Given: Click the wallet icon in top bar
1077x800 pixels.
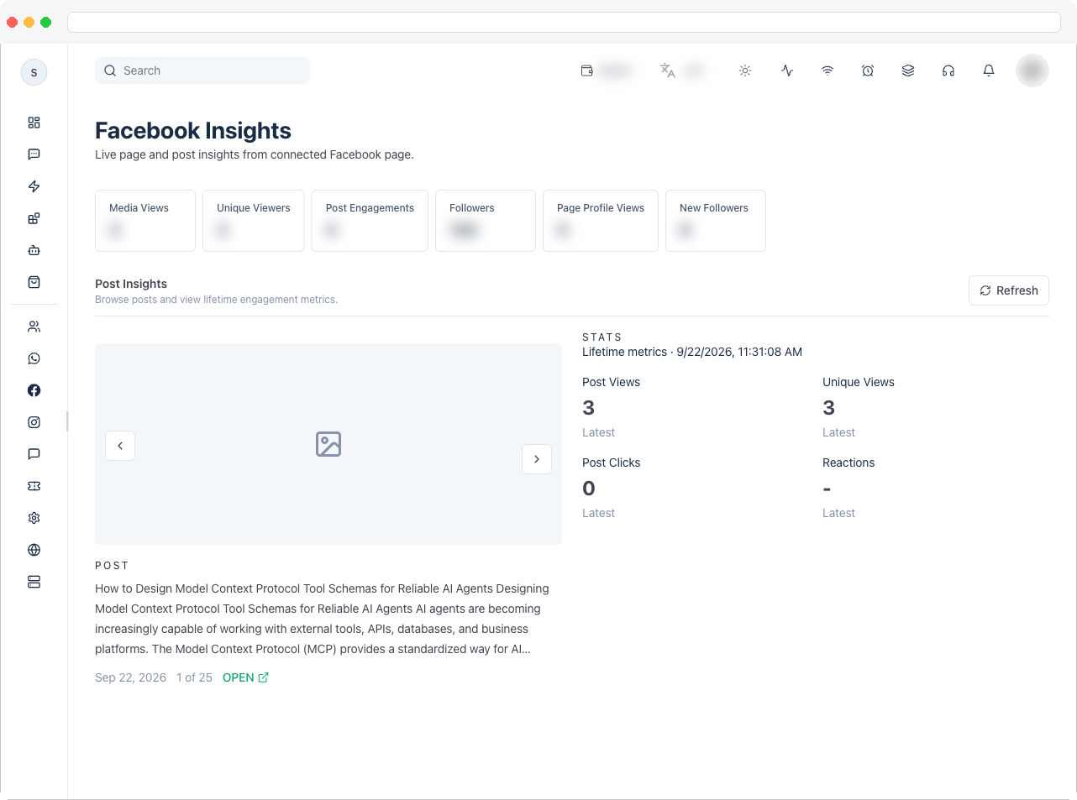Looking at the screenshot, I should [587, 71].
